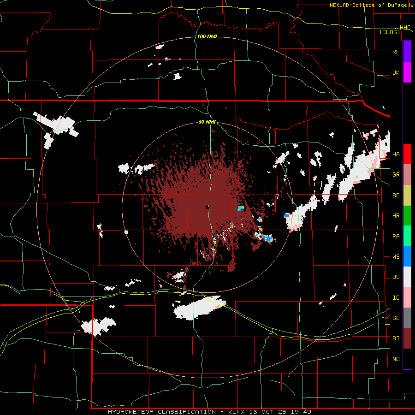Screen dimensions: 415x415
Task: Pick the dark green HR legend swatch
Action: [407, 216]
